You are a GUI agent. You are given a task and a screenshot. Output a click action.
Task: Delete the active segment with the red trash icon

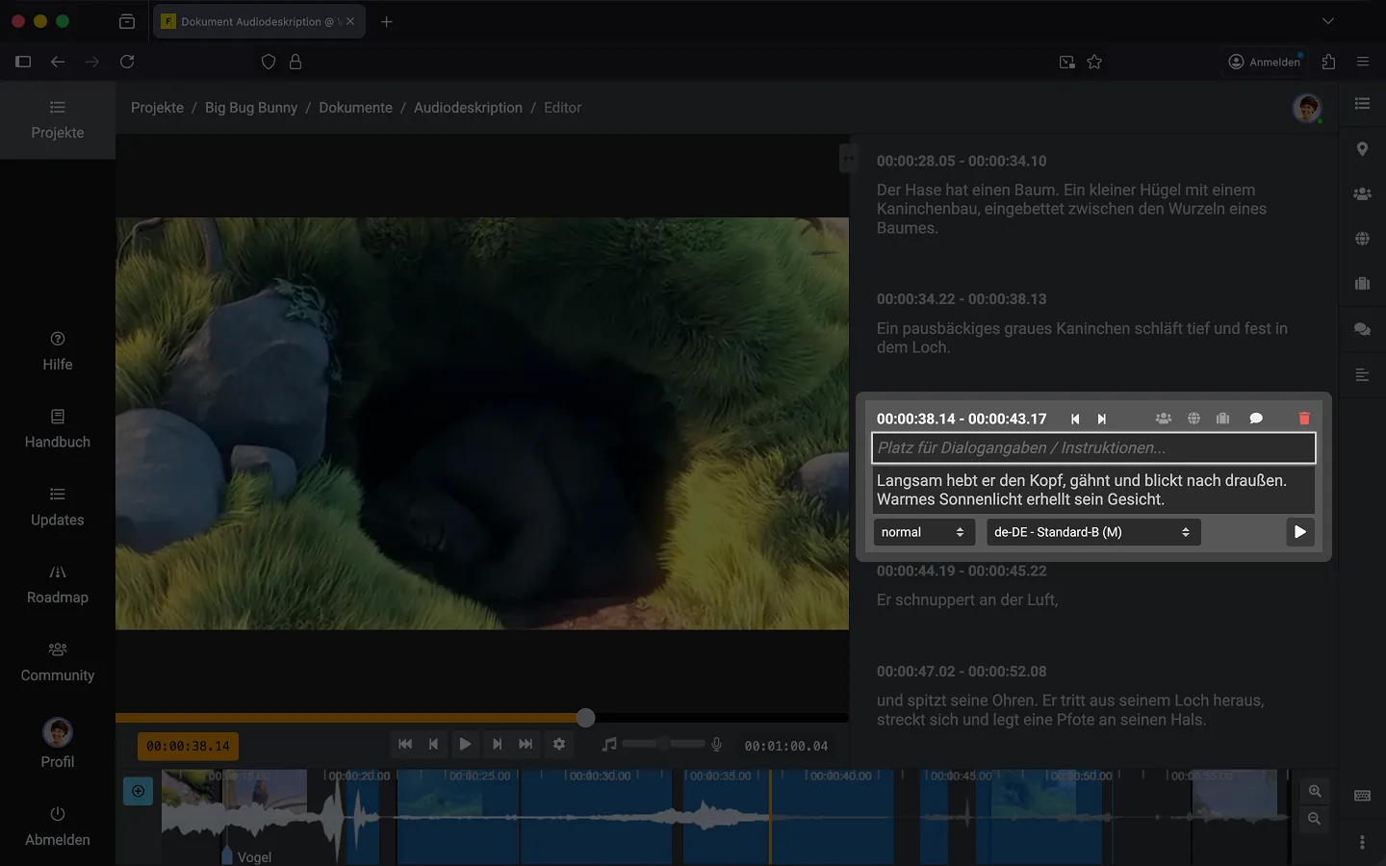coord(1304,419)
